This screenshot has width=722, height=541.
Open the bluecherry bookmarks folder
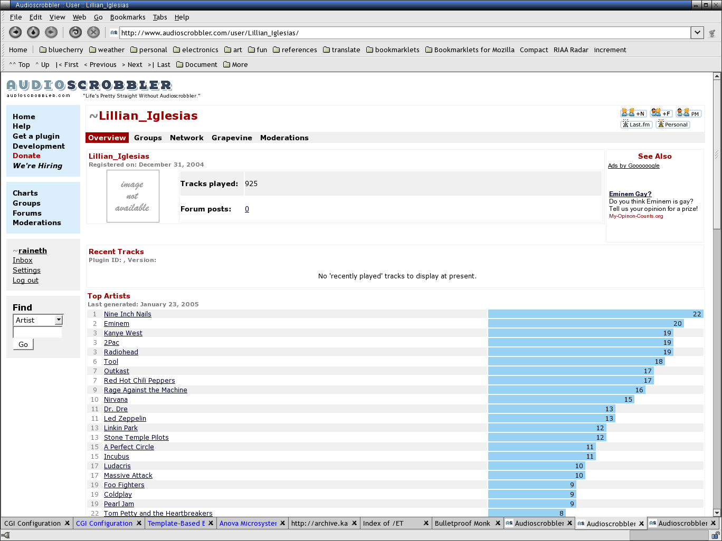tap(61, 50)
